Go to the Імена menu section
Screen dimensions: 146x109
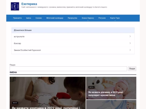click(x=29, y=18)
